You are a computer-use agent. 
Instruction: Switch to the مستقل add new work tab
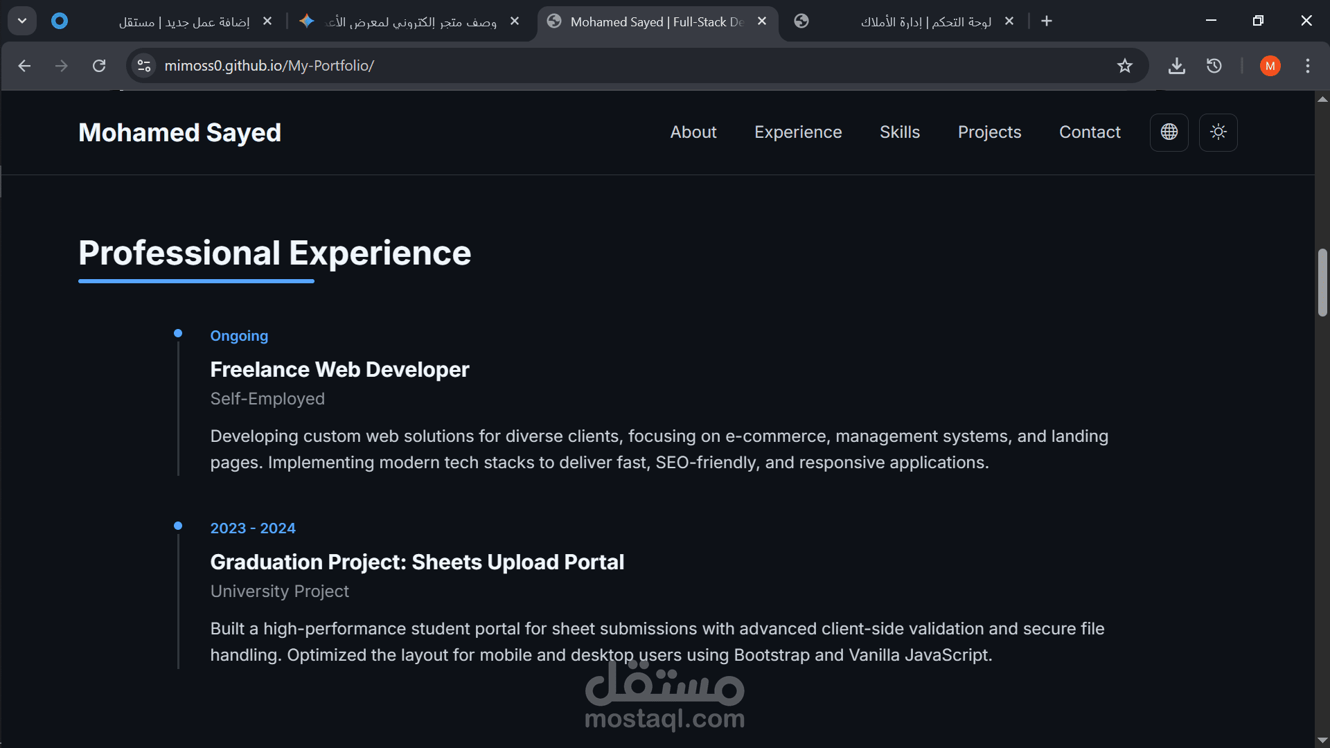click(x=184, y=22)
